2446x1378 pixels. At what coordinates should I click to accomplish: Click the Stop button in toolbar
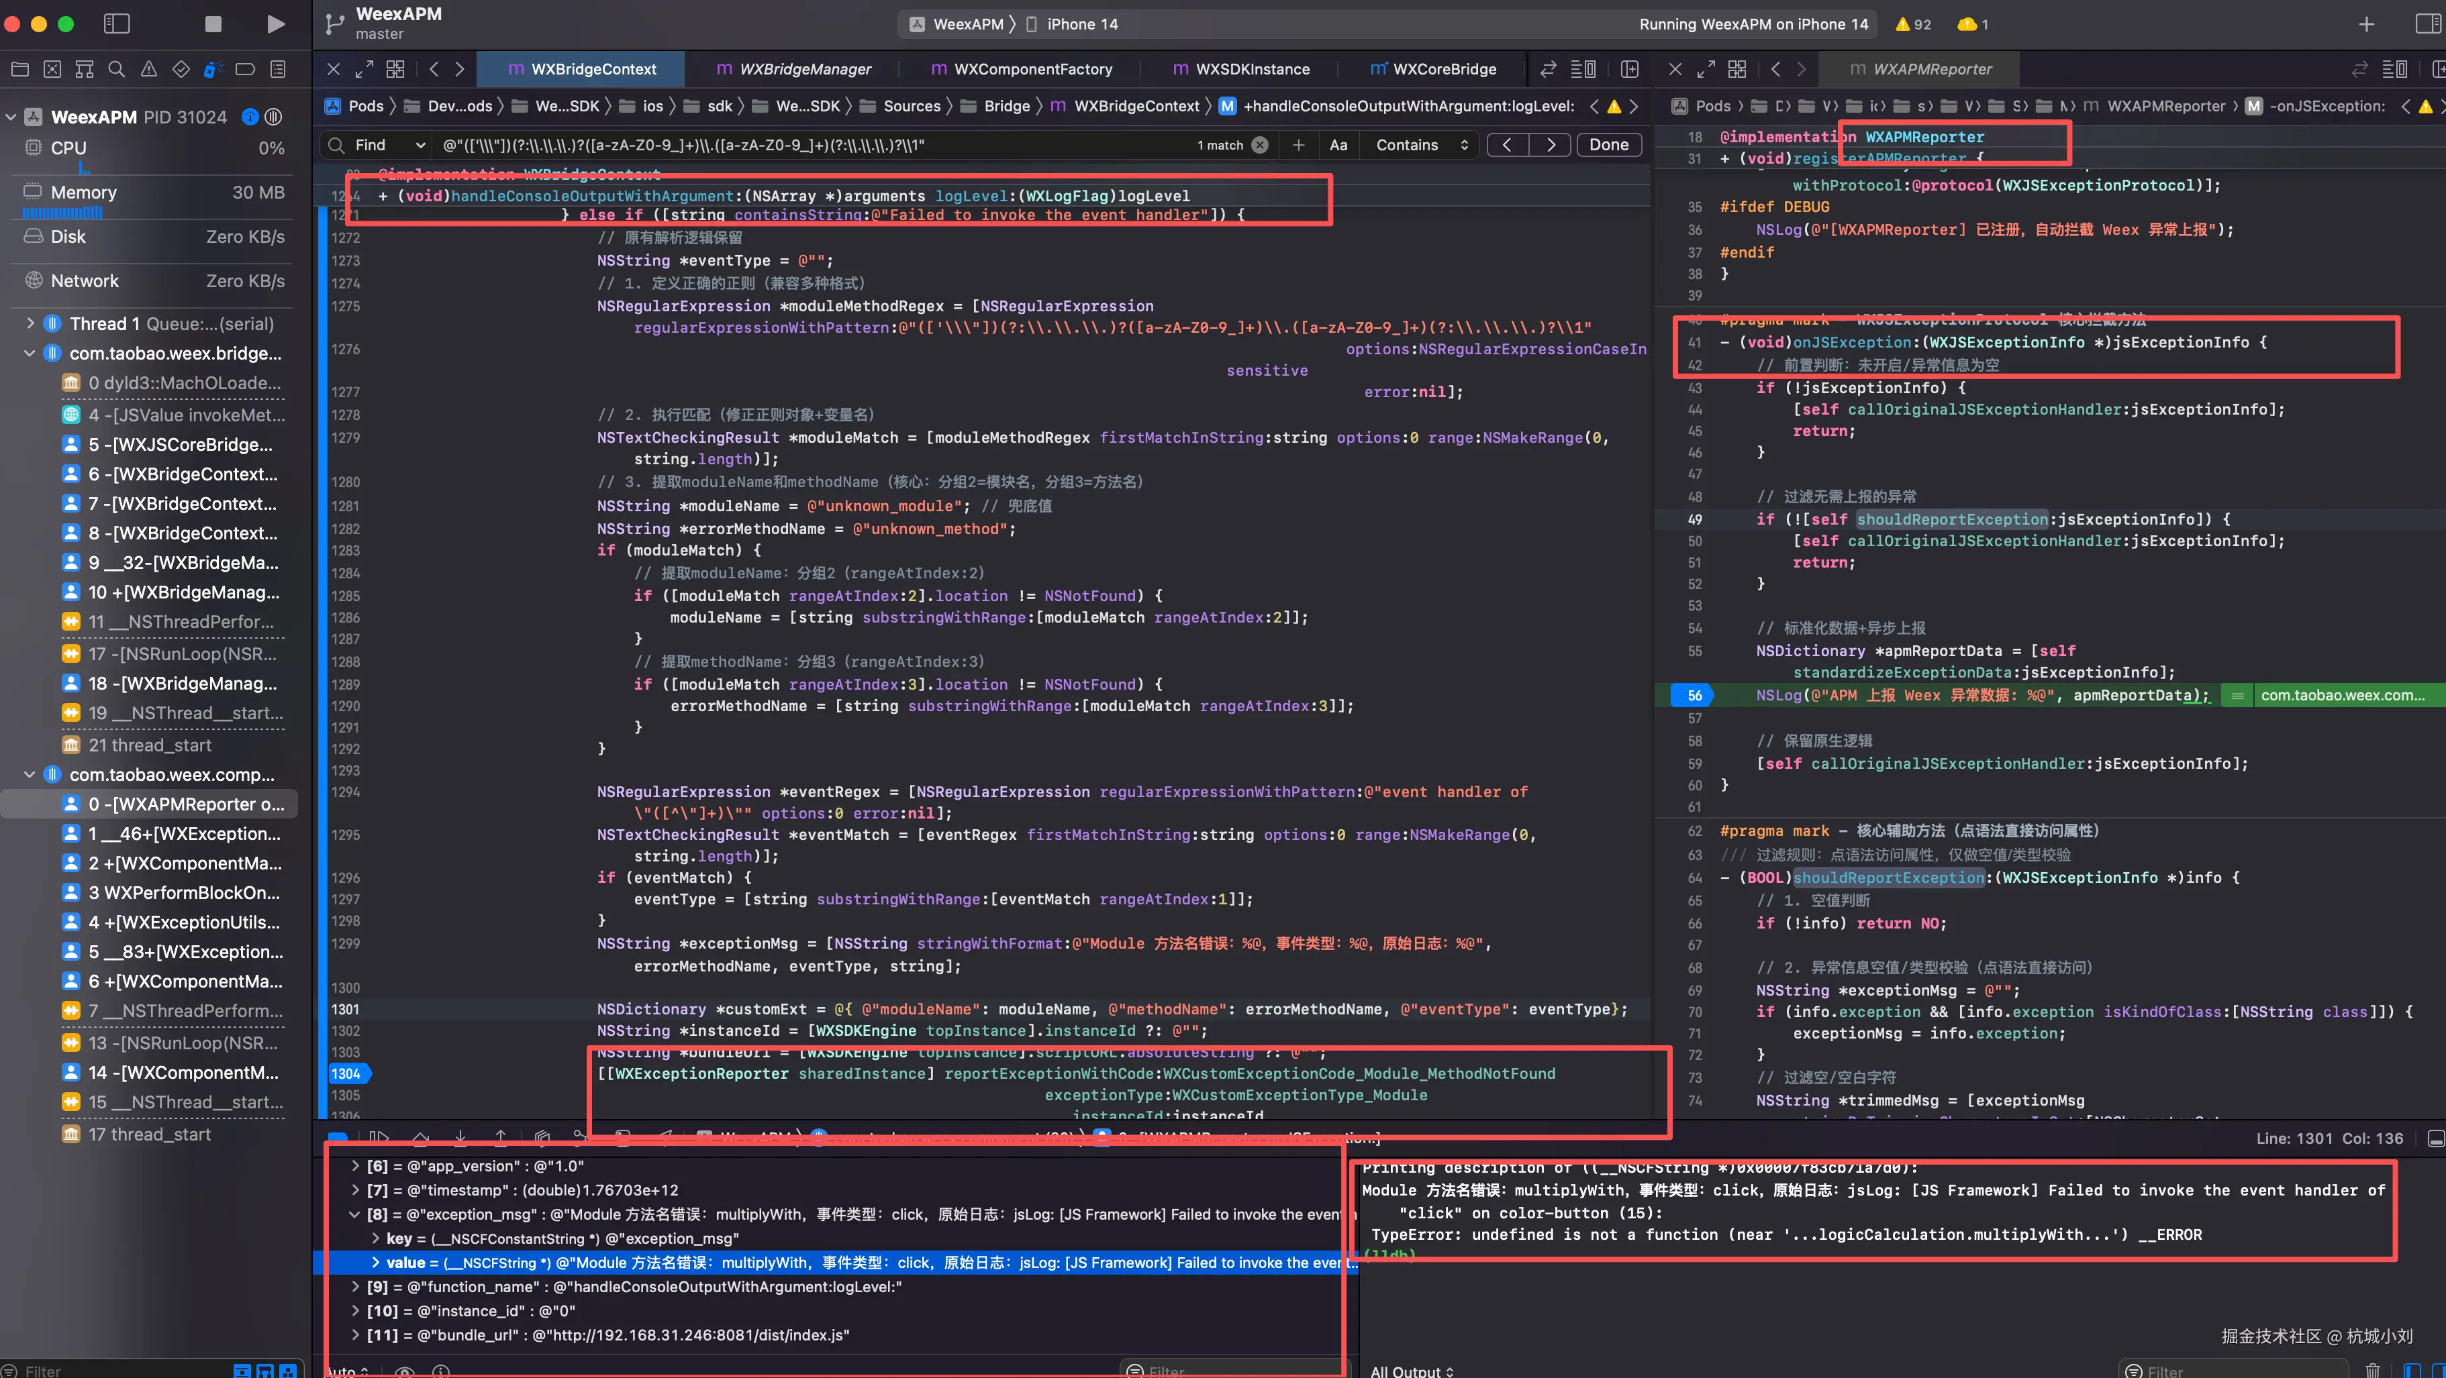(213, 23)
